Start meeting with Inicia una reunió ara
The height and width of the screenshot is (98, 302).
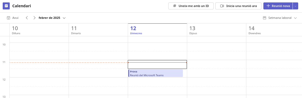click(x=239, y=6)
